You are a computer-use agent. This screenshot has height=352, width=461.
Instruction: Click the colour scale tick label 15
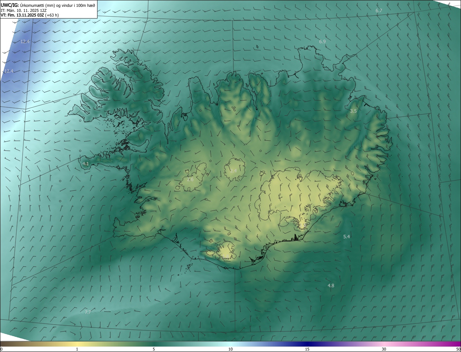pos(307,349)
